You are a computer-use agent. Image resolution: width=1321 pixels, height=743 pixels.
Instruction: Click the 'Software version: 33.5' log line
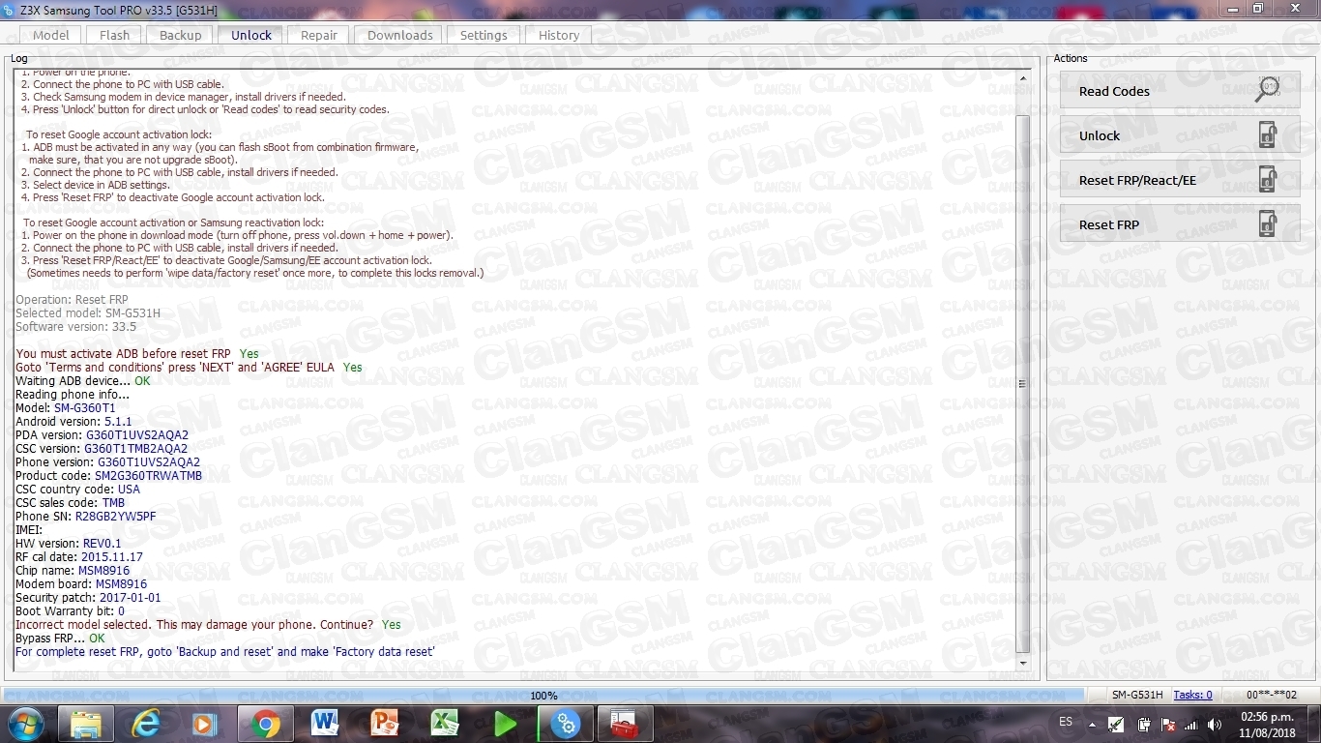75,327
